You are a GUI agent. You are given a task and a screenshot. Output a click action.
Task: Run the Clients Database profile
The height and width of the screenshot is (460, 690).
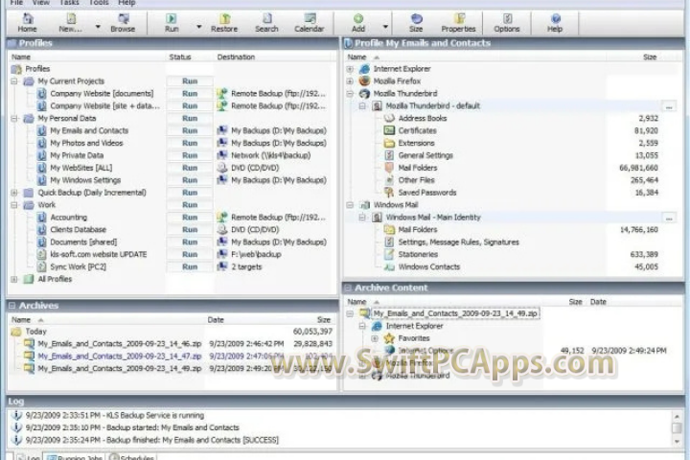190,230
